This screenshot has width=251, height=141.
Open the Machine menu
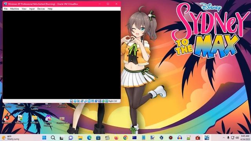point(15,9)
